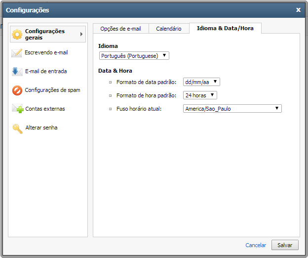
Task: Click the red prohibited spam icon
Action: (x=17, y=90)
